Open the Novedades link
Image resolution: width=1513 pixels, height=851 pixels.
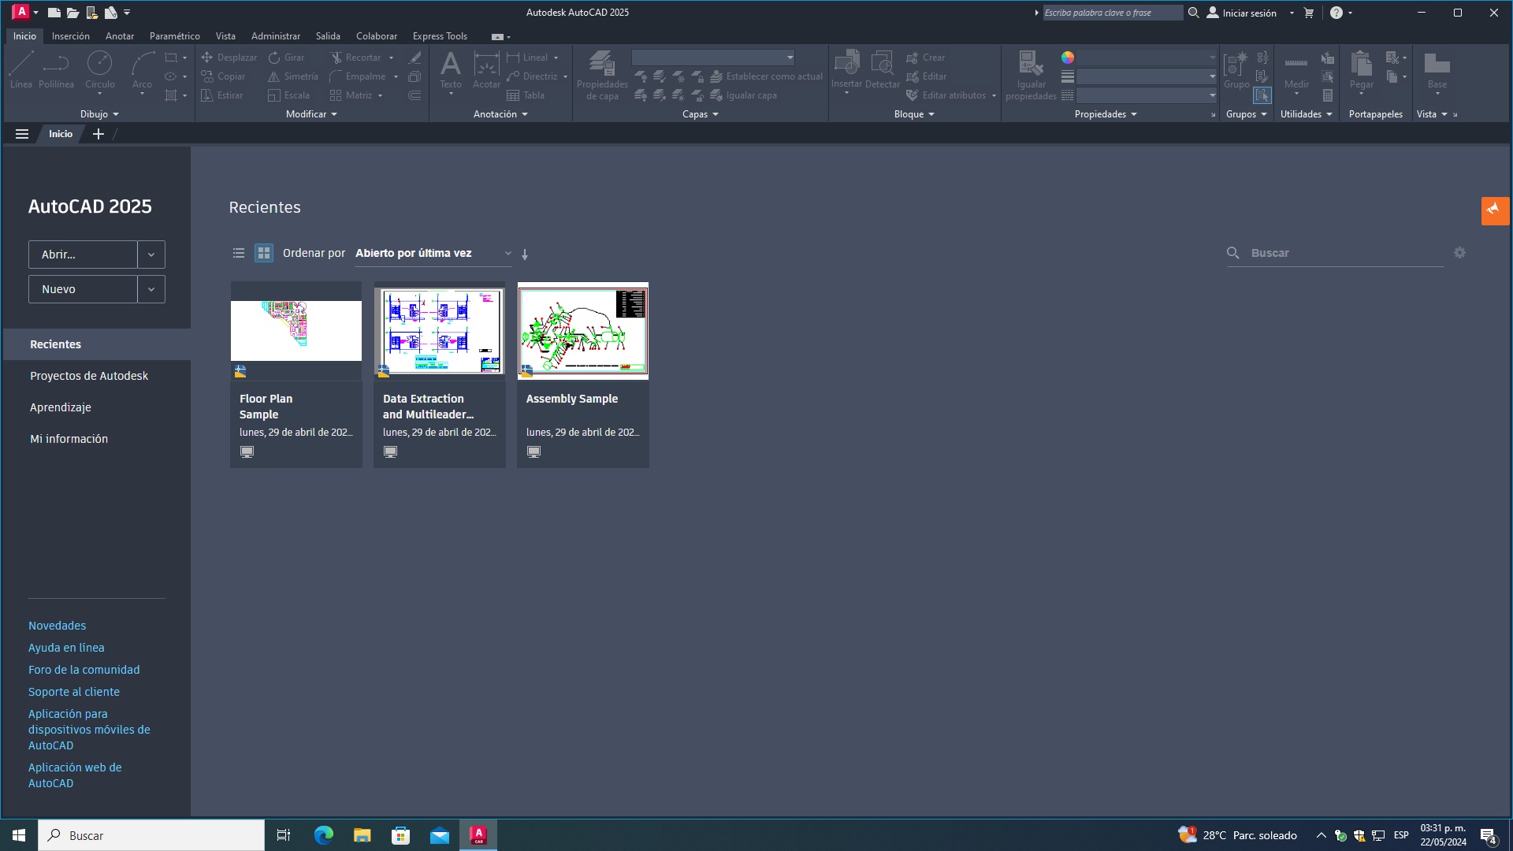[x=58, y=626]
